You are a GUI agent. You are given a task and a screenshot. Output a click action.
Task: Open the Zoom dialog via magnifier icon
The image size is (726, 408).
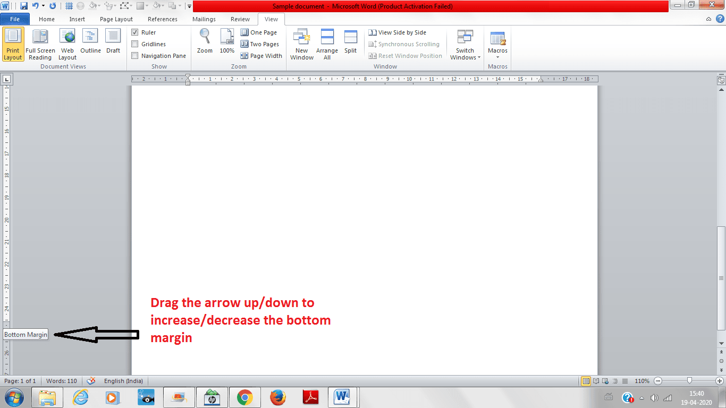pos(205,40)
